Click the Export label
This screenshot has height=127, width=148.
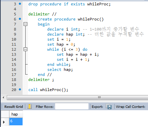tap(97, 107)
